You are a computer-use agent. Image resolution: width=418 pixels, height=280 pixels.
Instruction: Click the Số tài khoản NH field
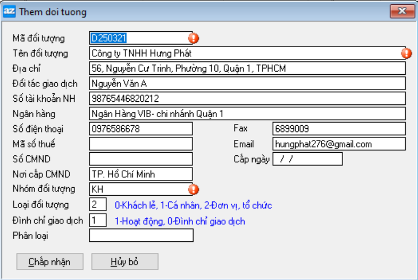point(247,99)
